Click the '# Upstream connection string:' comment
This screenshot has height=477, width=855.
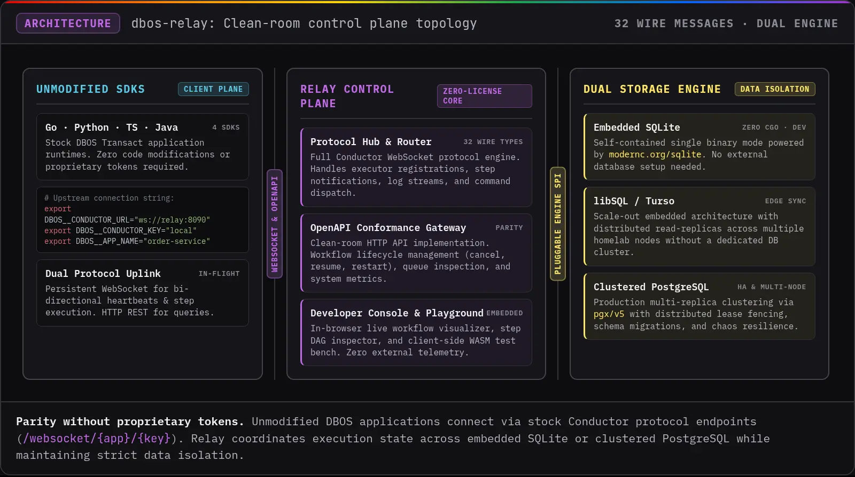pos(109,198)
